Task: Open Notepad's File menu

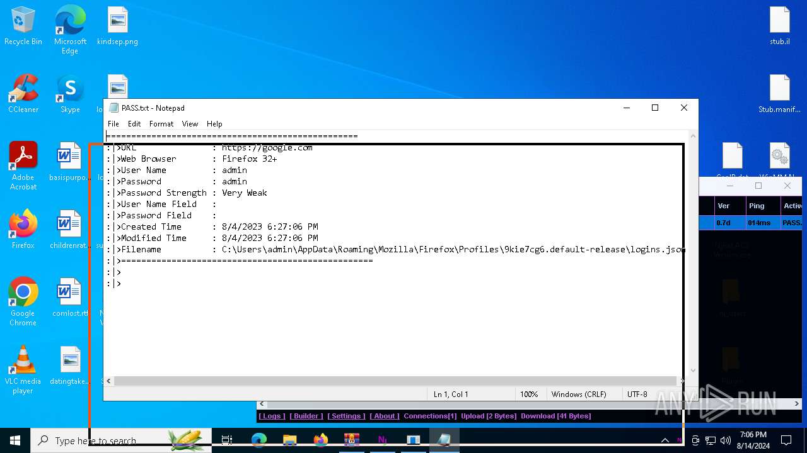Action: coord(113,124)
